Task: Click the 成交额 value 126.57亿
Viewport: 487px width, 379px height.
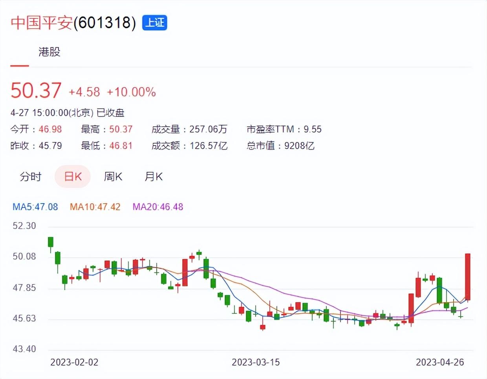Action: [x=209, y=146]
